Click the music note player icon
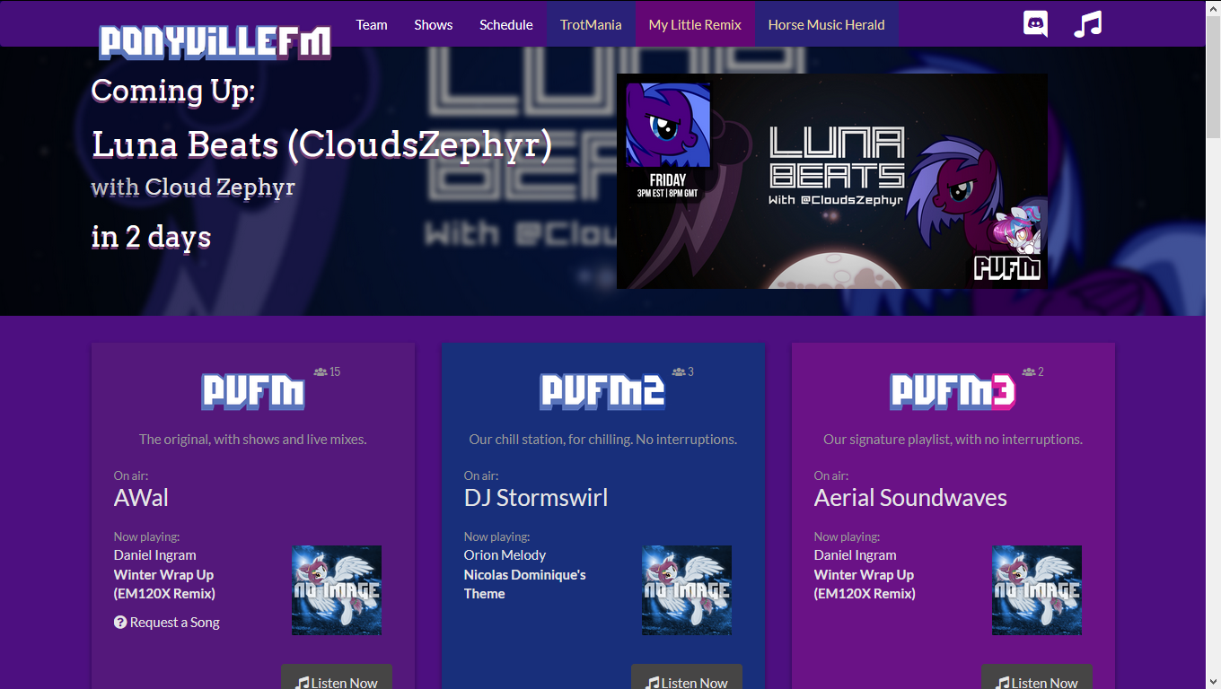Image resolution: width=1221 pixels, height=689 pixels. (1087, 23)
